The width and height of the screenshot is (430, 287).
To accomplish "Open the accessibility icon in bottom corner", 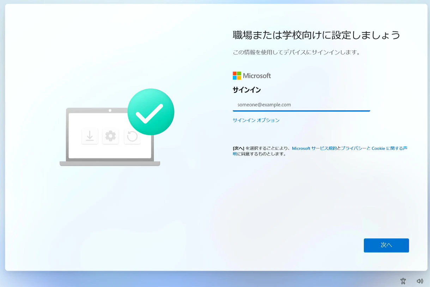I will (x=403, y=281).
